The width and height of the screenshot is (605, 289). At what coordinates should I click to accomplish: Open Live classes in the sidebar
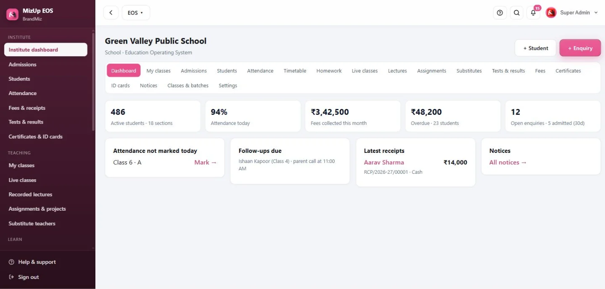(x=46, y=180)
